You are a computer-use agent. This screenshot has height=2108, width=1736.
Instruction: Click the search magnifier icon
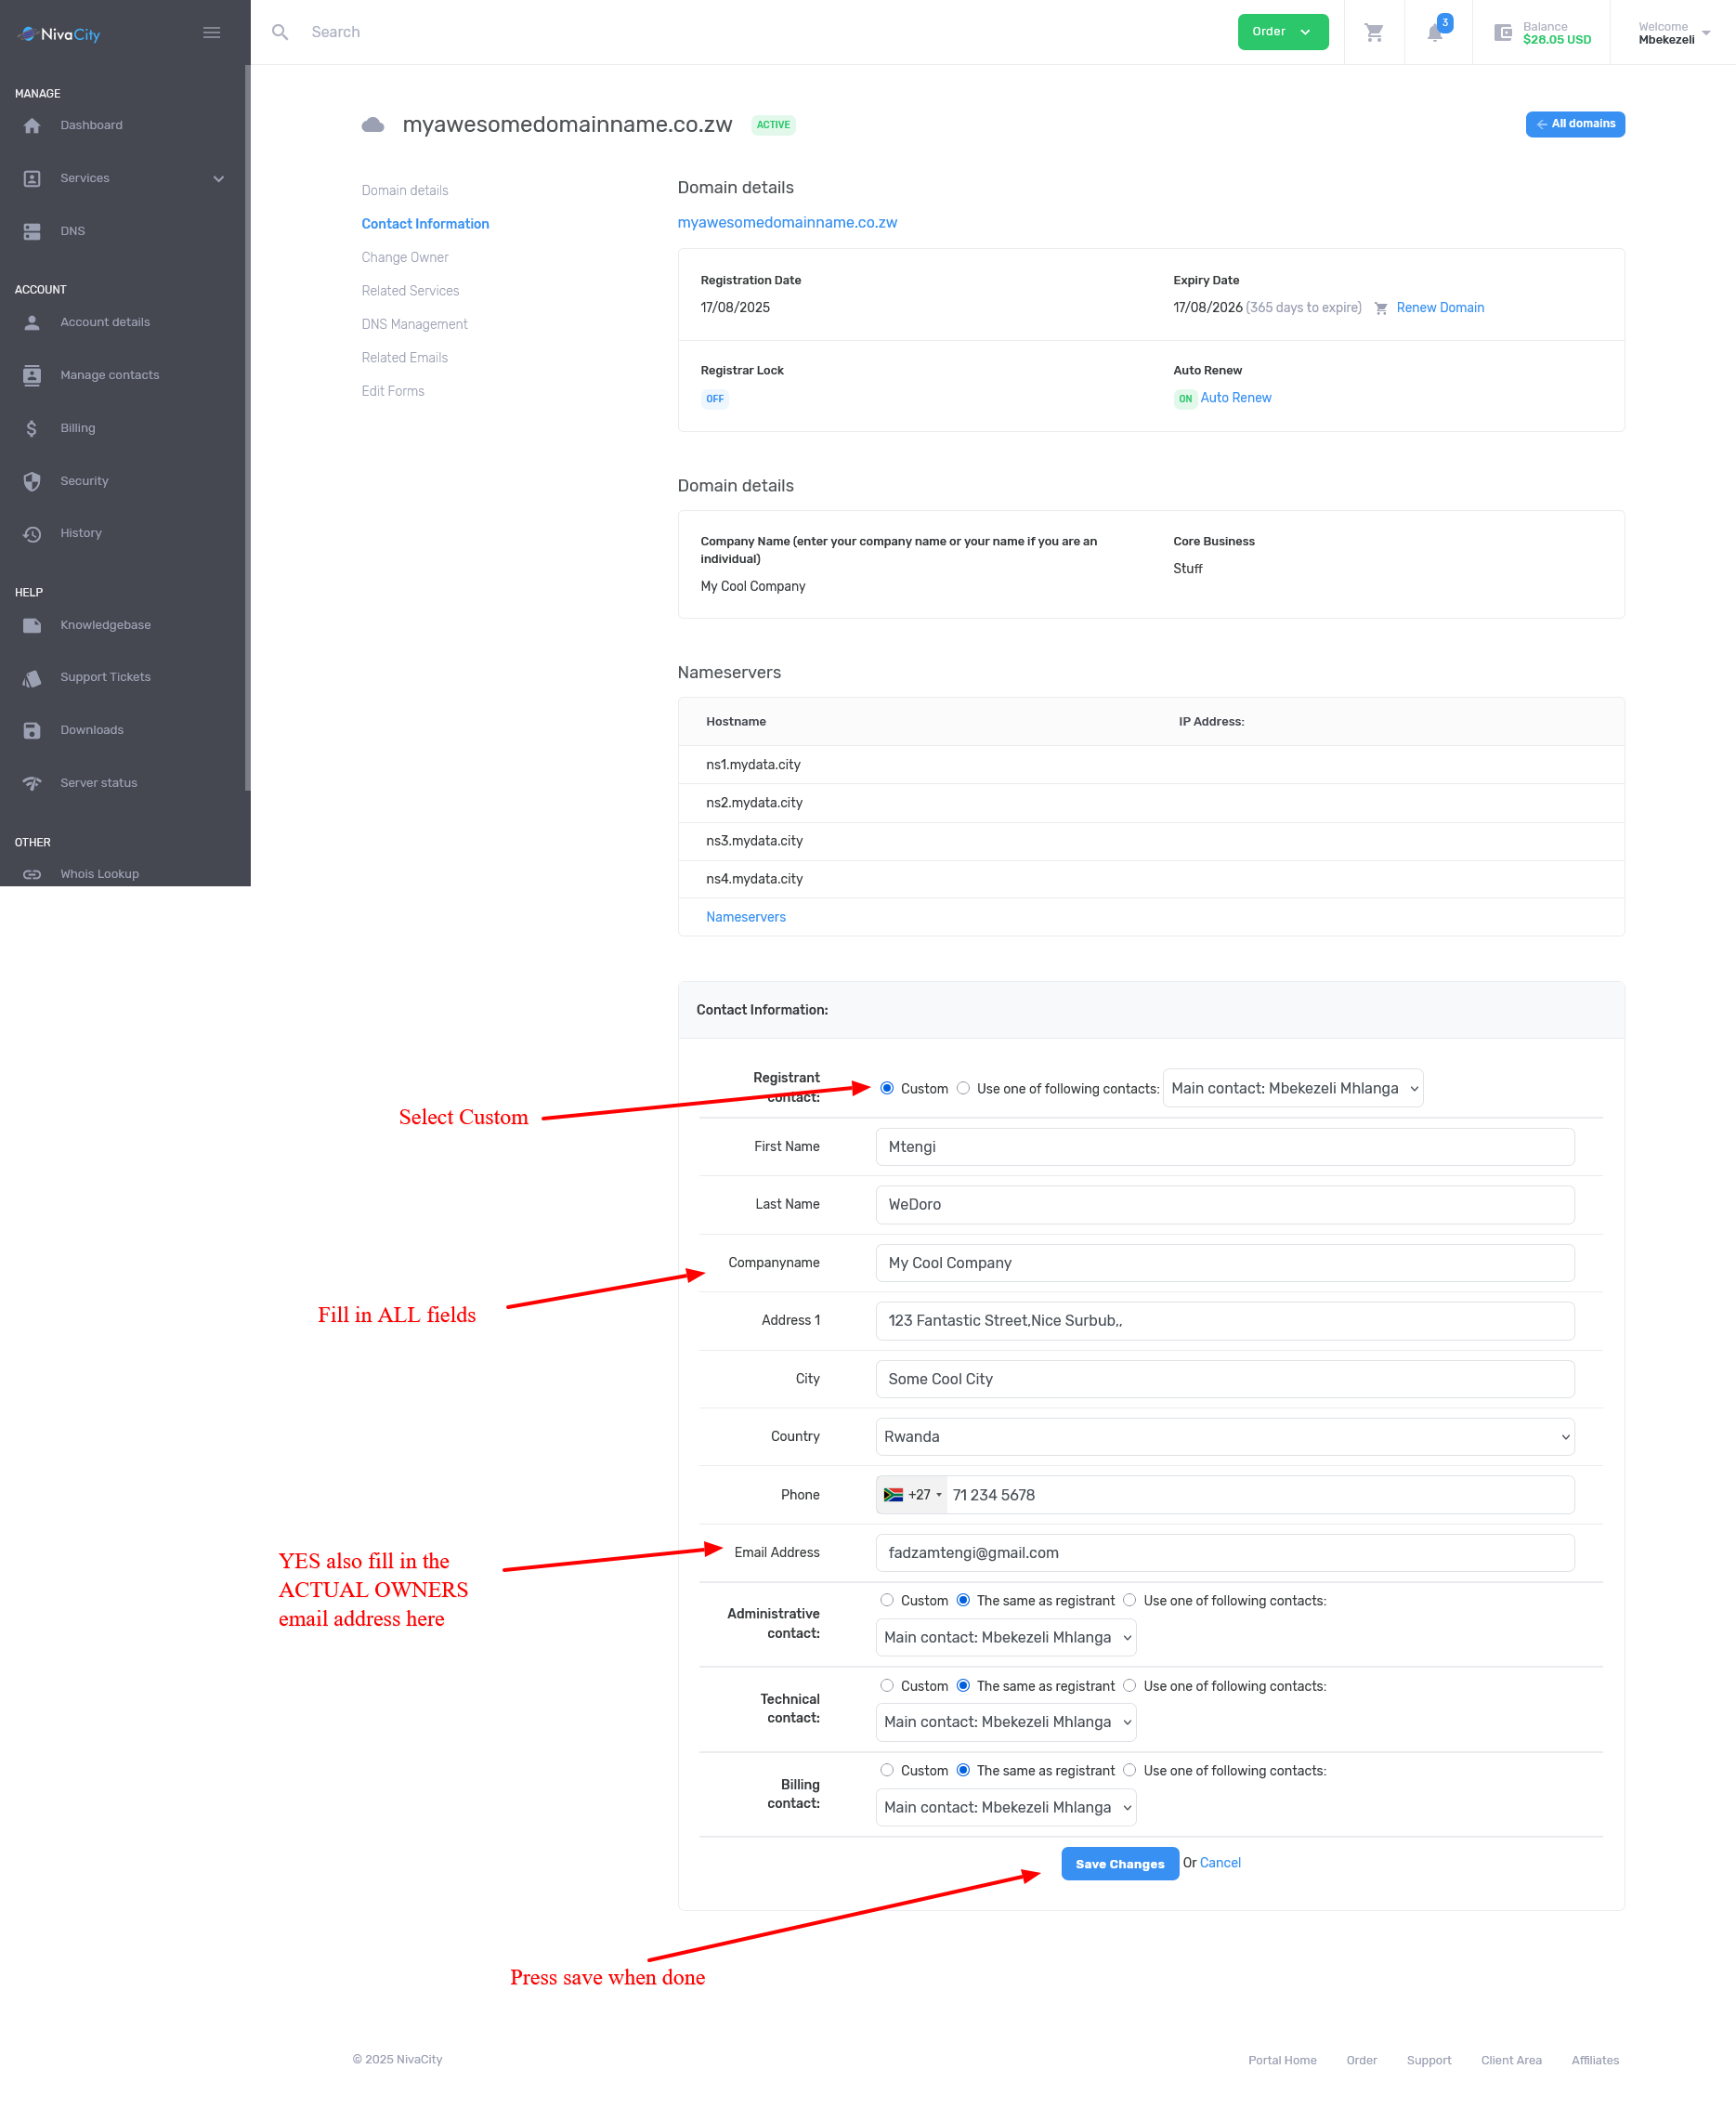pyautogui.click(x=280, y=33)
